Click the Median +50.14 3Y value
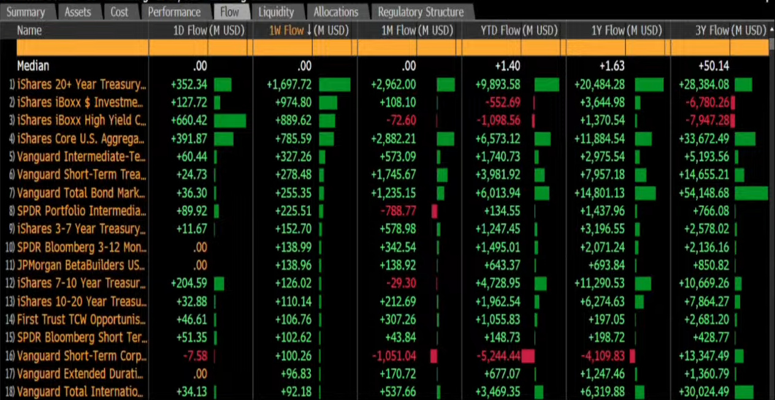This screenshot has width=775, height=400. point(714,66)
